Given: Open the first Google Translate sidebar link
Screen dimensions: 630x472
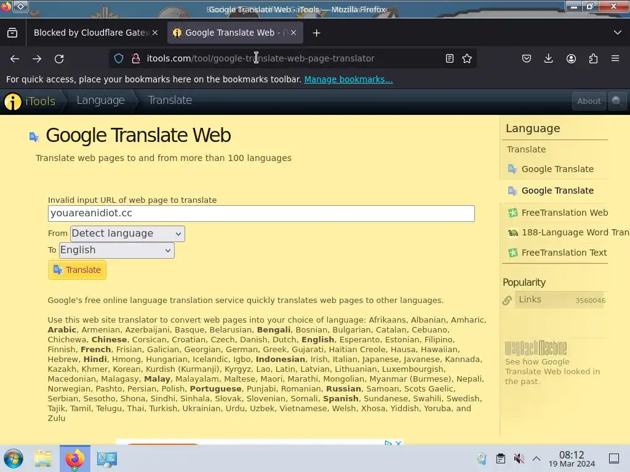Looking at the screenshot, I should click(557, 169).
